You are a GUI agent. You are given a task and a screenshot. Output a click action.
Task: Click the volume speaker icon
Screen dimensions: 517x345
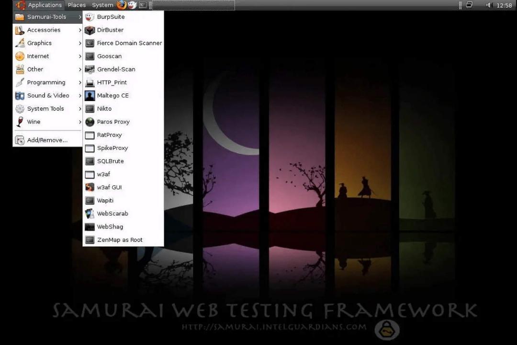[488, 5]
